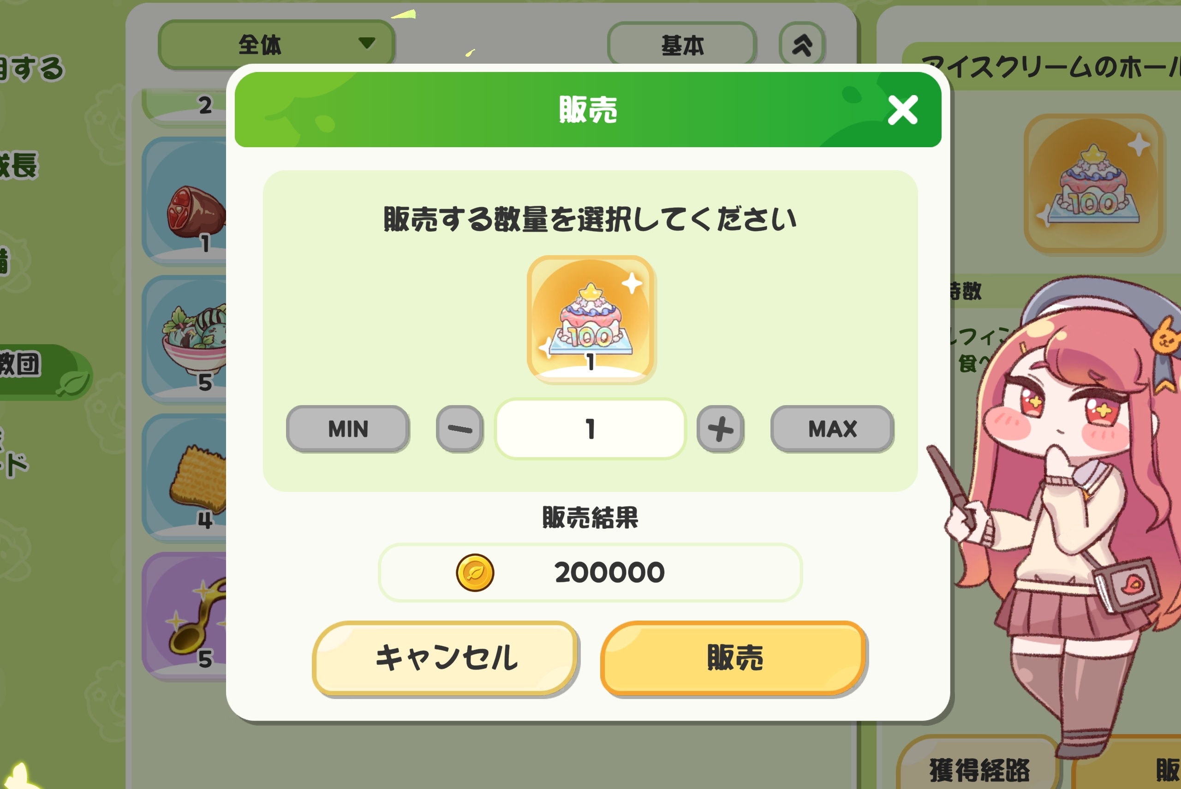Open the 全体 category dropdown
This screenshot has height=789, width=1181.
tap(276, 44)
